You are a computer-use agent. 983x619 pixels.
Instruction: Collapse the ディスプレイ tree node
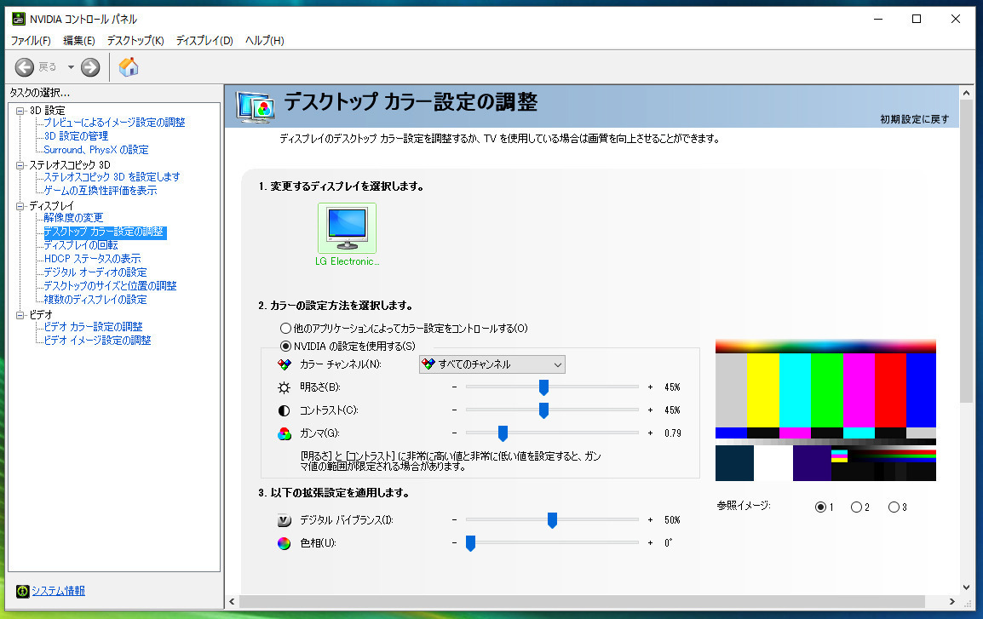click(x=20, y=206)
